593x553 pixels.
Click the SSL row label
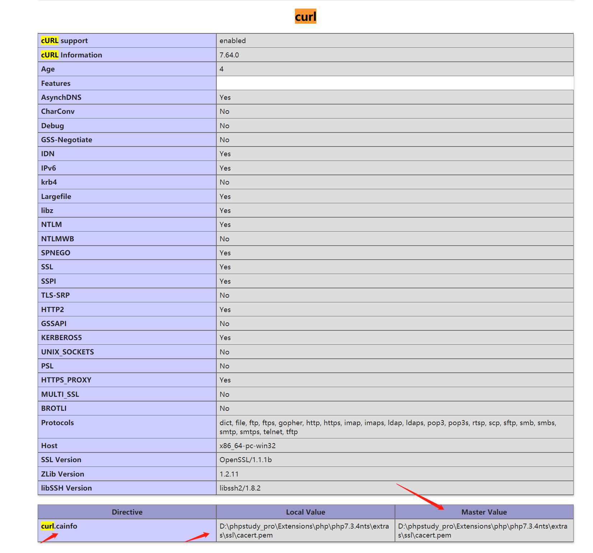pos(47,267)
